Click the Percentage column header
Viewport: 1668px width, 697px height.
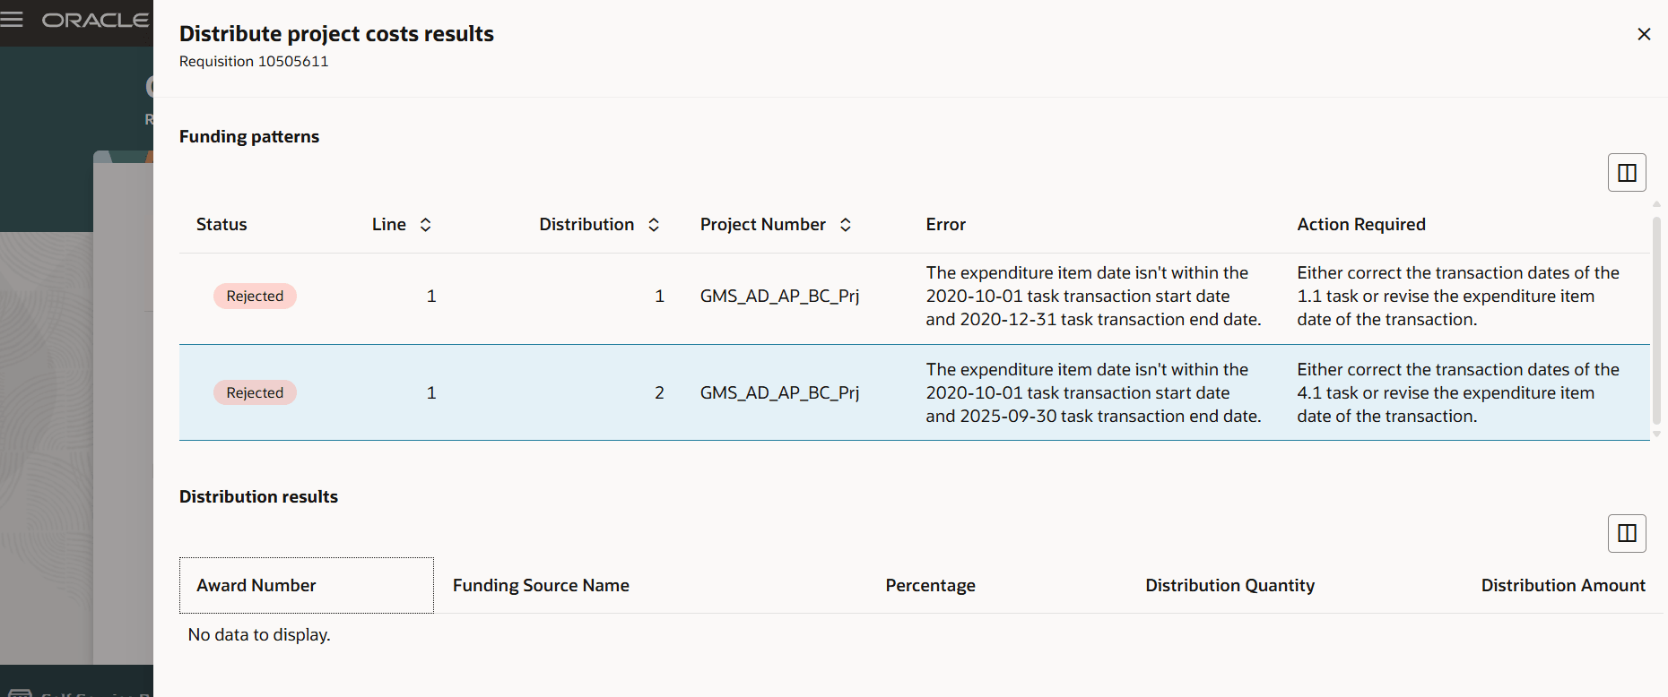pyautogui.click(x=930, y=586)
